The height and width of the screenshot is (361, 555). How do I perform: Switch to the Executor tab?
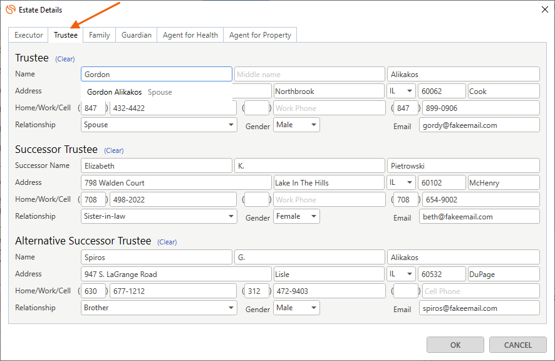[x=29, y=35]
